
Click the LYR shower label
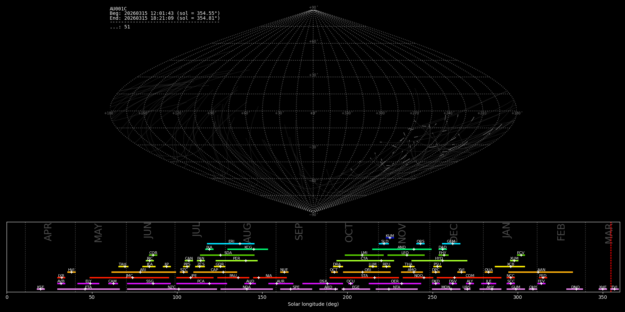(61, 276)
